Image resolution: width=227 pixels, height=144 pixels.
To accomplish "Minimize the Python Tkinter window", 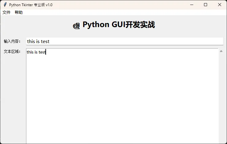I will click(191, 5).
